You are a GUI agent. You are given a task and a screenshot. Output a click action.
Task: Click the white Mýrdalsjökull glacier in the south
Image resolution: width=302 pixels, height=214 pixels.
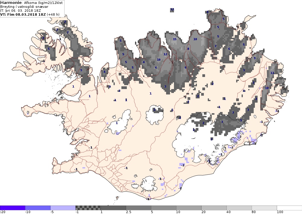(148, 184)
